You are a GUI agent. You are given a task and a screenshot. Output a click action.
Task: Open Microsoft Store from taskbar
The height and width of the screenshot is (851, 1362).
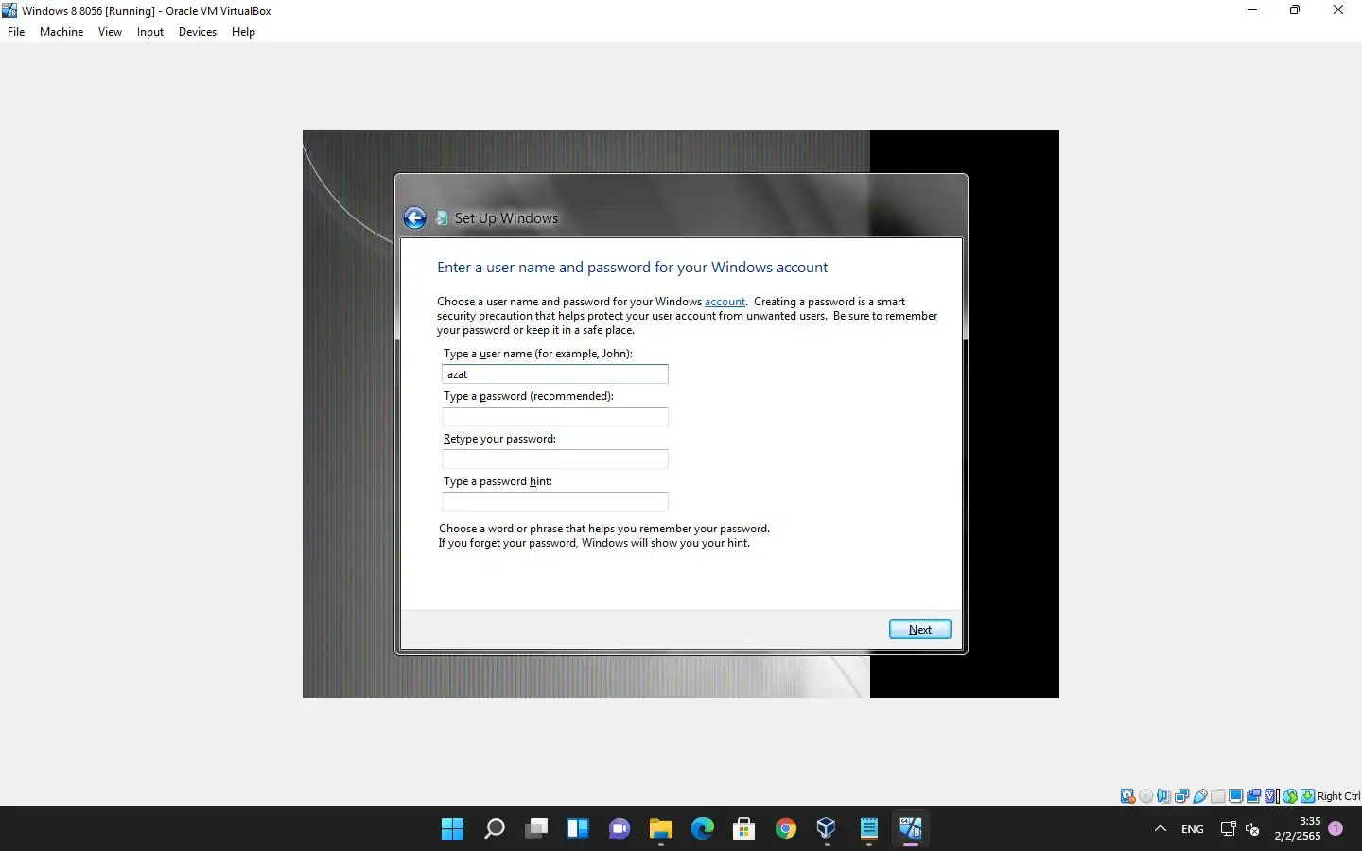[x=744, y=829]
